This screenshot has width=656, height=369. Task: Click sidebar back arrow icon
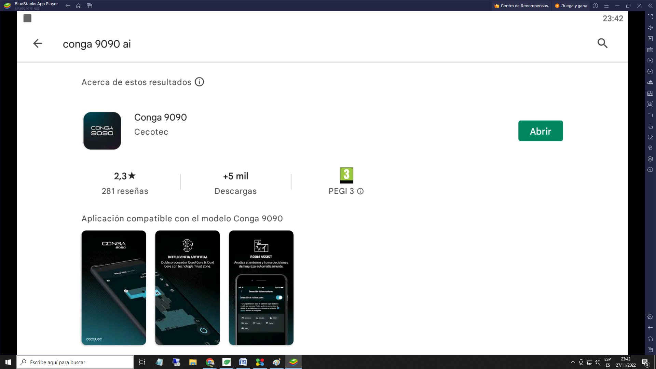tap(650, 328)
